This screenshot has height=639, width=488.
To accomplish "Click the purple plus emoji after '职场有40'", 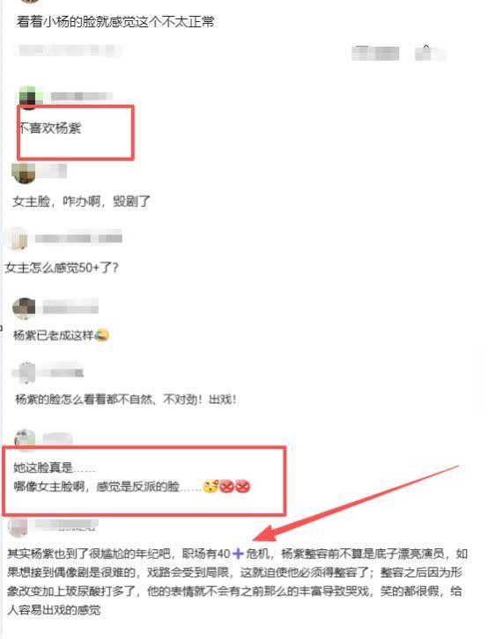I will pos(238,554).
